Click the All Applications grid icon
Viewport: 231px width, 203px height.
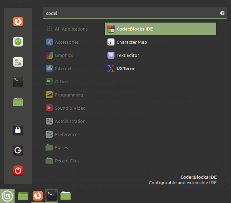click(x=49, y=29)
